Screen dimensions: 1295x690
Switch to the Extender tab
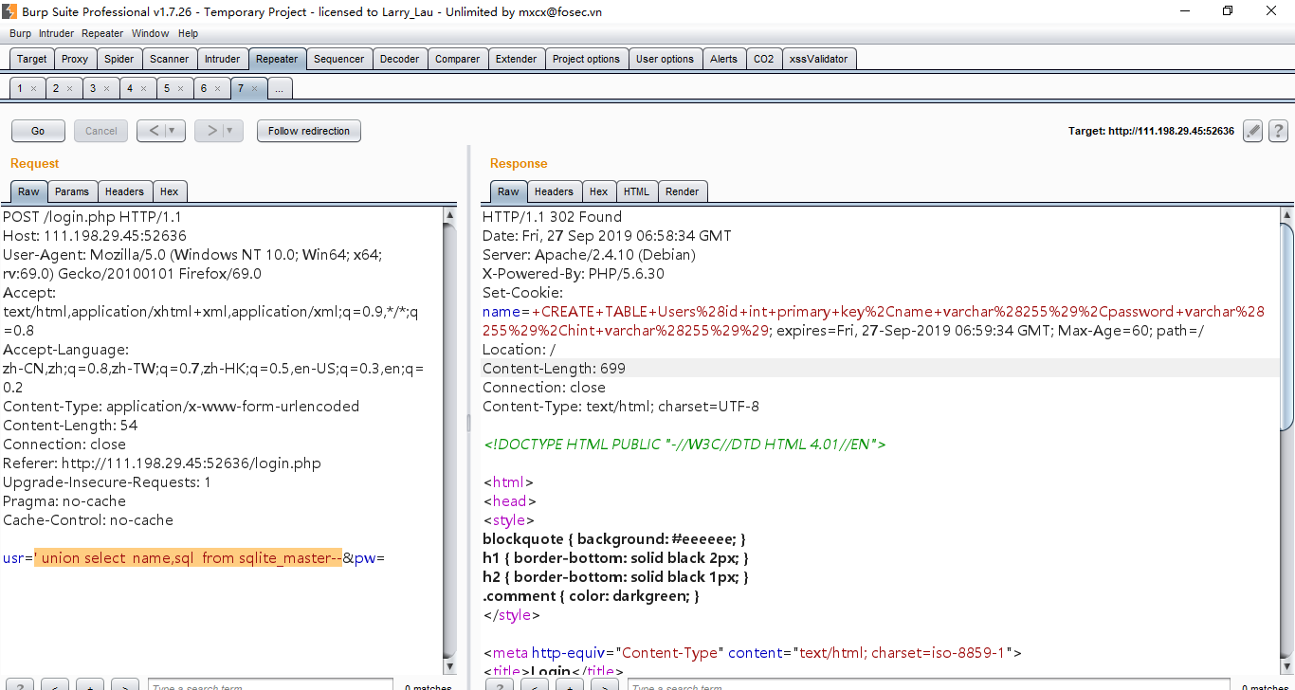click(517, 59)
